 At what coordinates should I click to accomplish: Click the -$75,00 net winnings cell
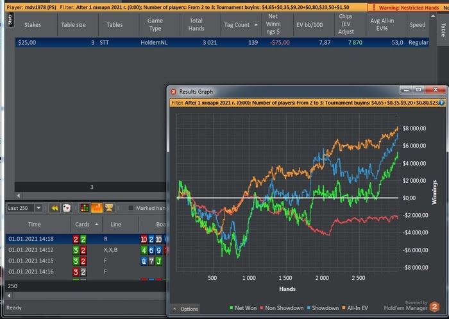(x=280, y=43)
